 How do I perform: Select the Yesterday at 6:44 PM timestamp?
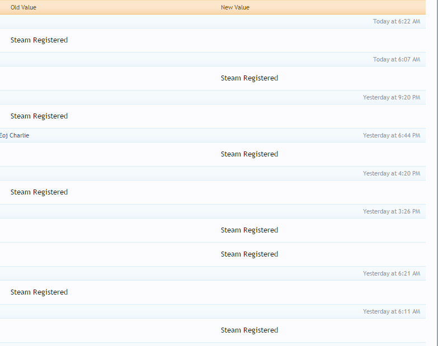point(392,135)
